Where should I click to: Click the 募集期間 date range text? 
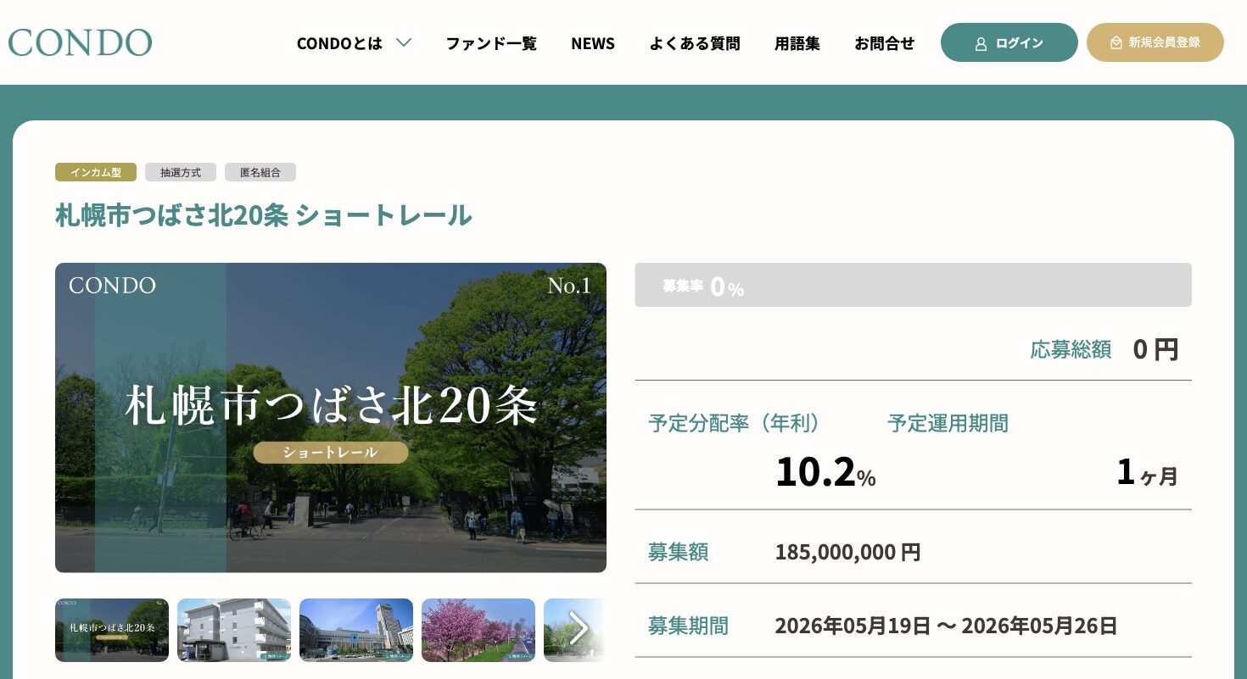(x=946, y=626)
